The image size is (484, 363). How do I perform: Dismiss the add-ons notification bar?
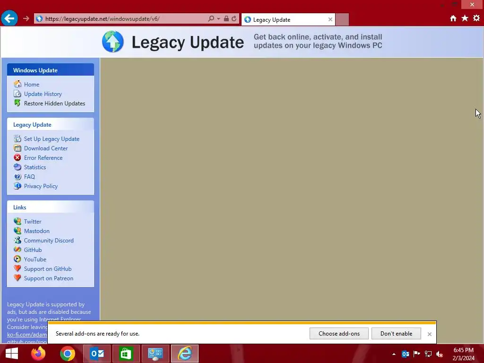click(x=429, y=334)
